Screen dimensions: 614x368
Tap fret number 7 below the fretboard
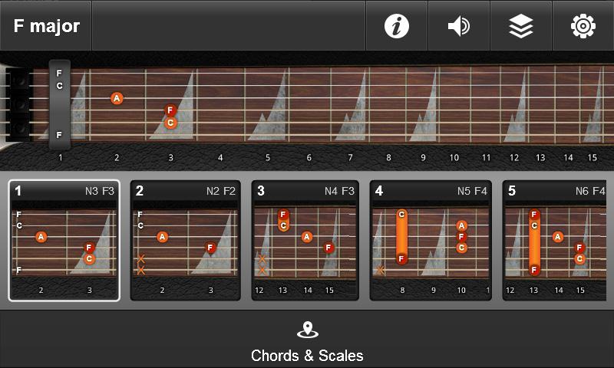(x=350, y=158)
